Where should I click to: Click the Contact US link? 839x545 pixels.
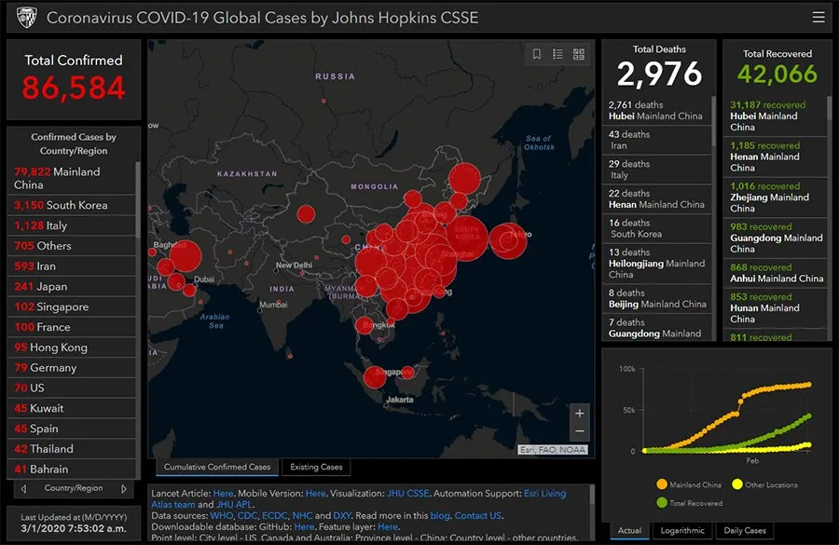point(477,515)
